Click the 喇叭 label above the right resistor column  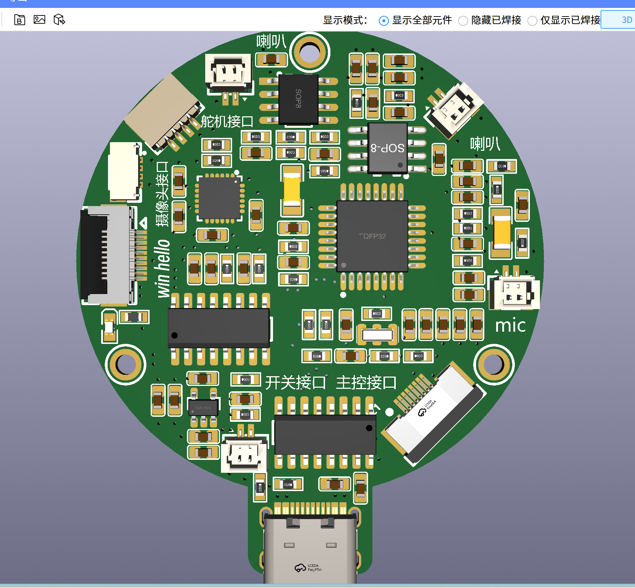[x=485, y=144]
